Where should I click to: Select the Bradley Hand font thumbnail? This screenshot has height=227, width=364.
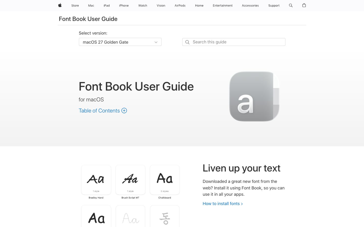point(96,180)
